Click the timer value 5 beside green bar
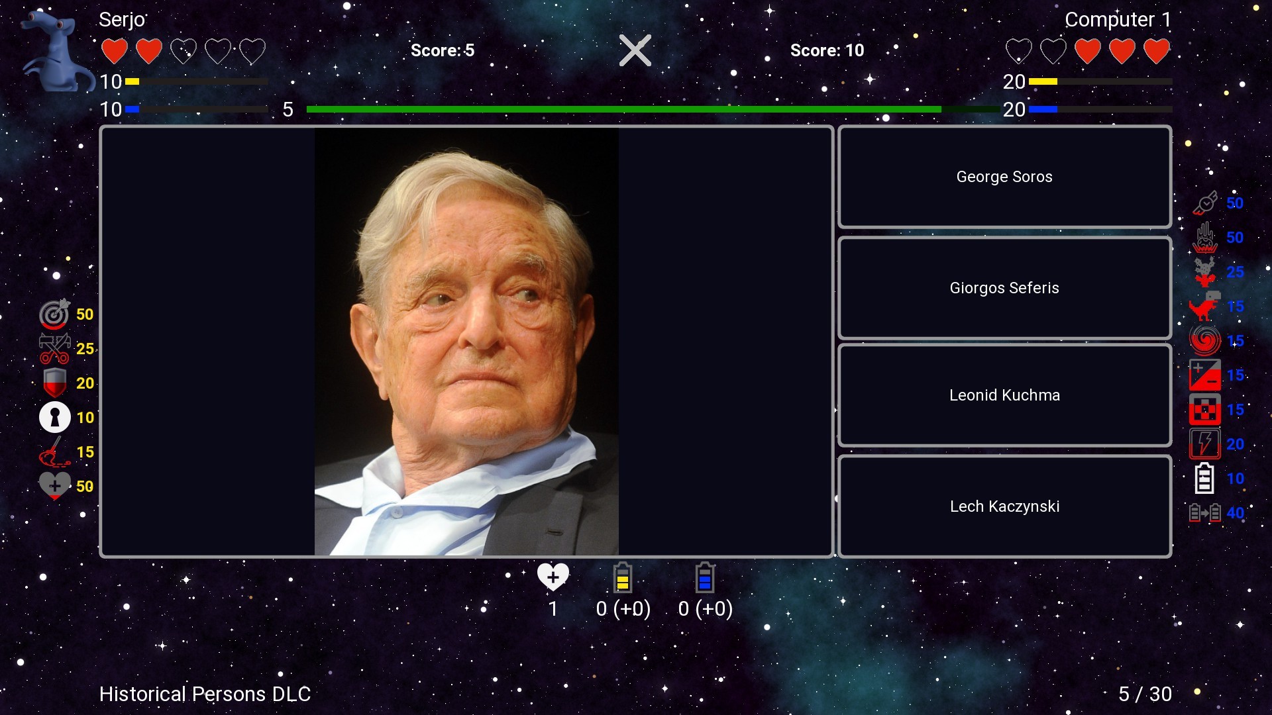The image size is (1272, 715). [x=288, y=109]
